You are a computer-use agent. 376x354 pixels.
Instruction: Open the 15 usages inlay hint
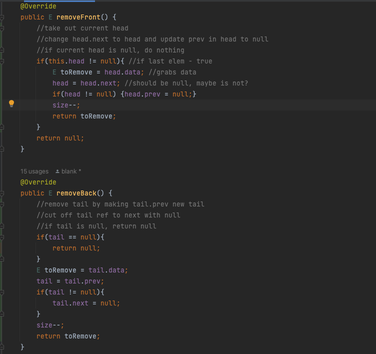coord(34,171)
